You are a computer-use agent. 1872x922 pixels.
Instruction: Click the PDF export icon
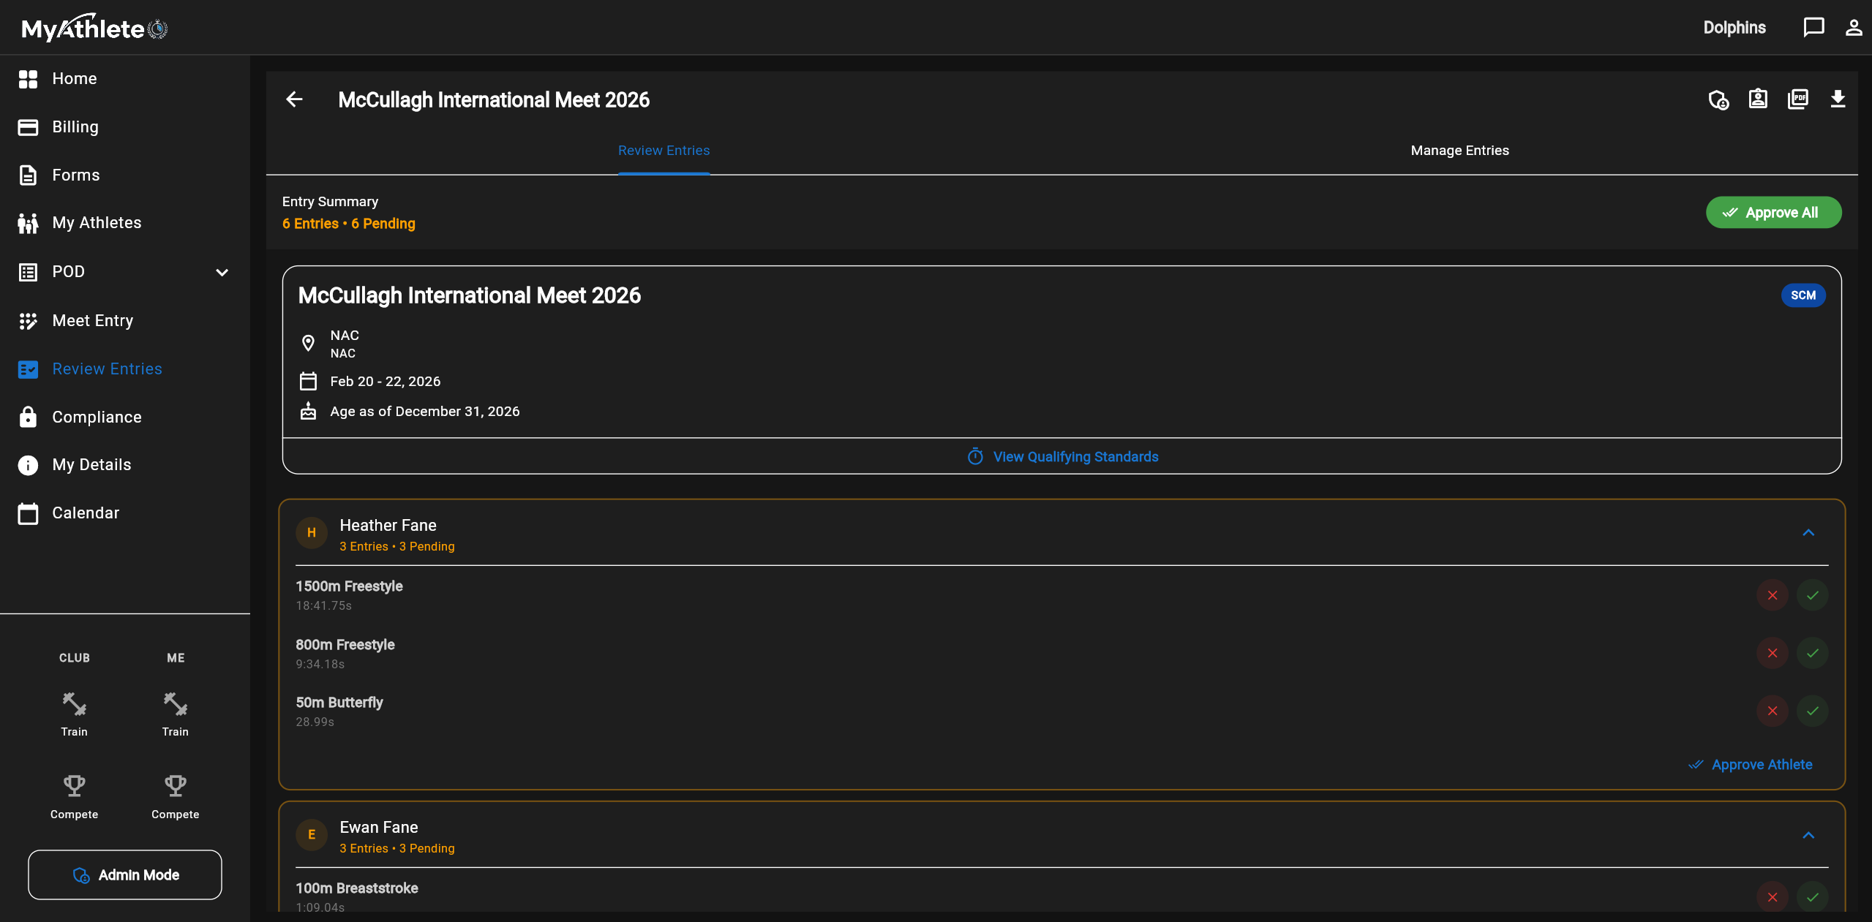coord(1797,99)
